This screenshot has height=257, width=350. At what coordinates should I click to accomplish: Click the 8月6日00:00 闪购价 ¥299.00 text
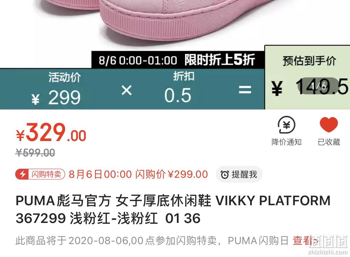[138, 175]
